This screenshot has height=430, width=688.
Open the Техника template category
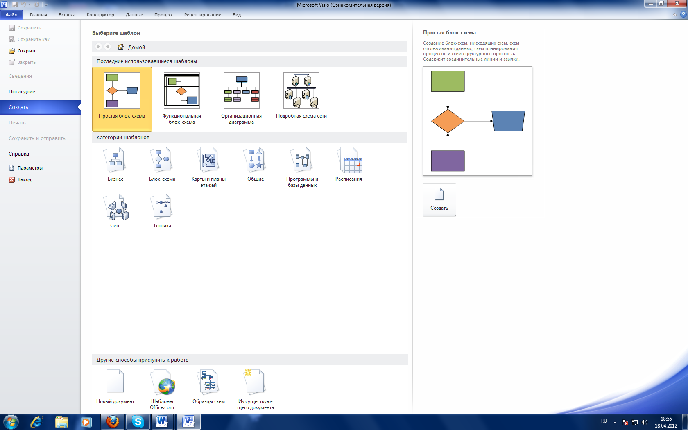162,211
